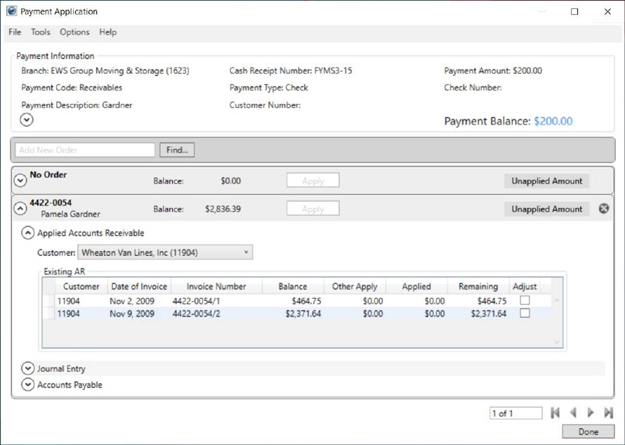Viewport: 625px width, 445px height.
Task: Collapse the 4422-0054 order section
Action: (x=20, y=208)
